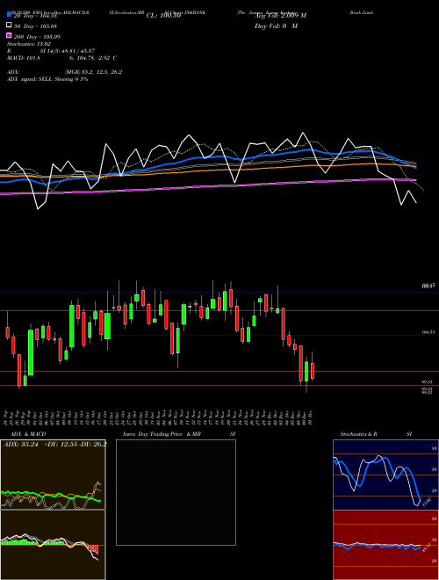Click the 'Avg Vol: 2.009 M' text
Screen dimensions: 439x580
point(280,16)
